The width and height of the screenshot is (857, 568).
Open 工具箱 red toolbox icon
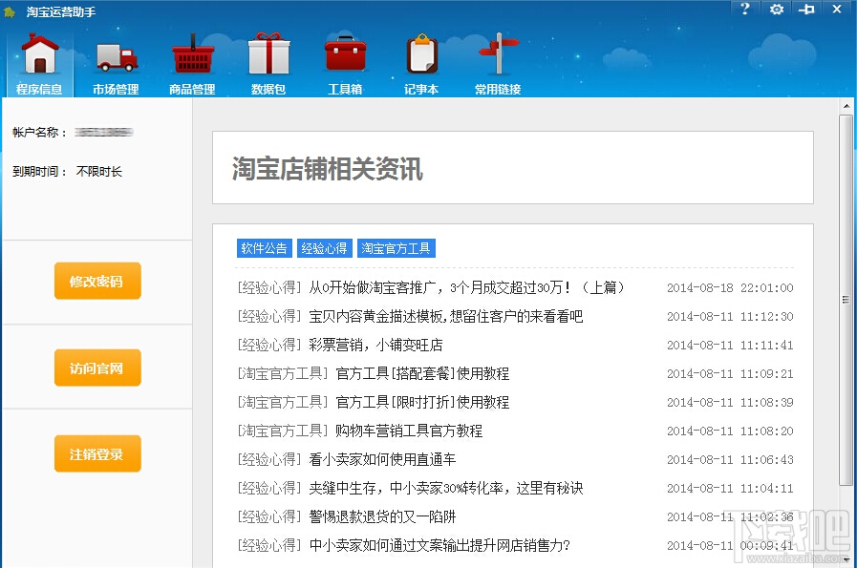tap(345, 64)
